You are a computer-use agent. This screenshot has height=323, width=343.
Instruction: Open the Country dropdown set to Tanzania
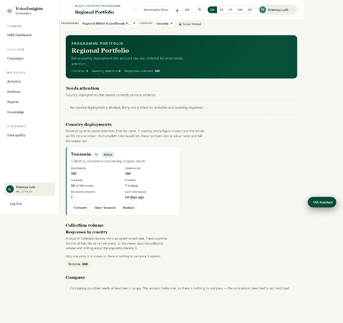pyautogui.click(x=164, y=23)
